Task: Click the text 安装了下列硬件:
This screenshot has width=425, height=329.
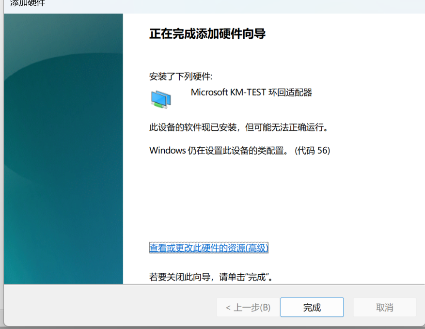Action: point(181,77)
